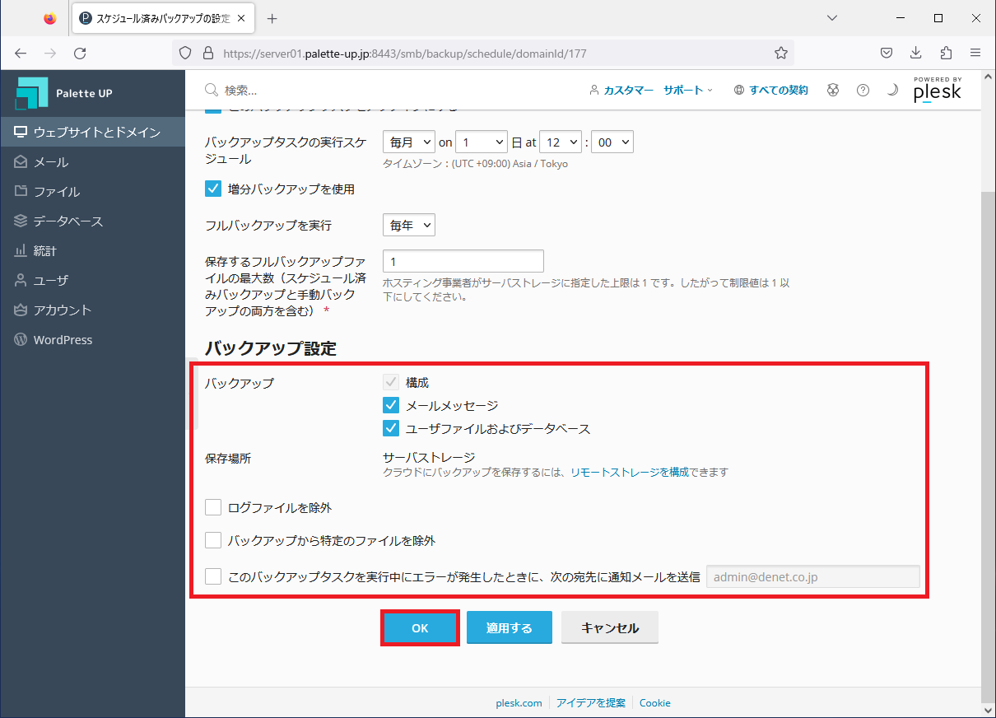This screenshot has width=996, height=718.
Task: Open ファイル in the sidebar
Action: pos(92,192)
